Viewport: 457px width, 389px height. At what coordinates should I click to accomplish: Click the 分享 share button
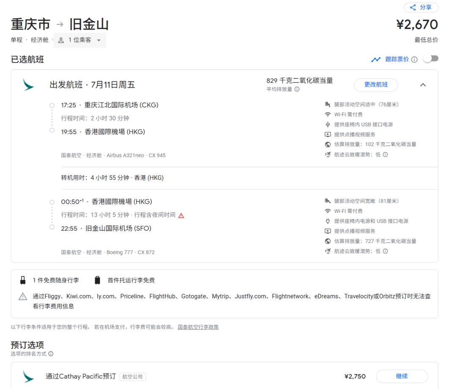[x=421, y=8]
